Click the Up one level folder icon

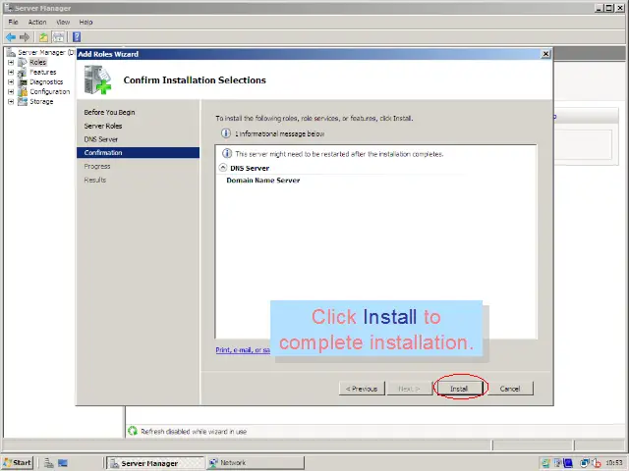pos(43,37)
